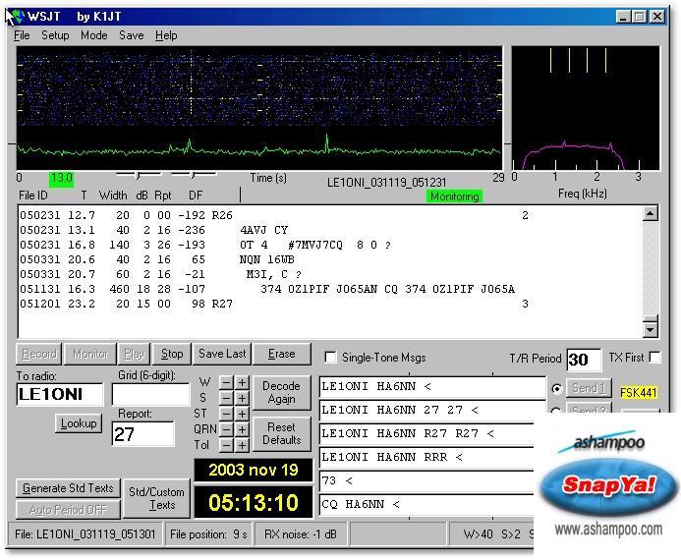Minimize the WSJT window
The height and width of the screenshot is (560, 681).
(623, 17)
